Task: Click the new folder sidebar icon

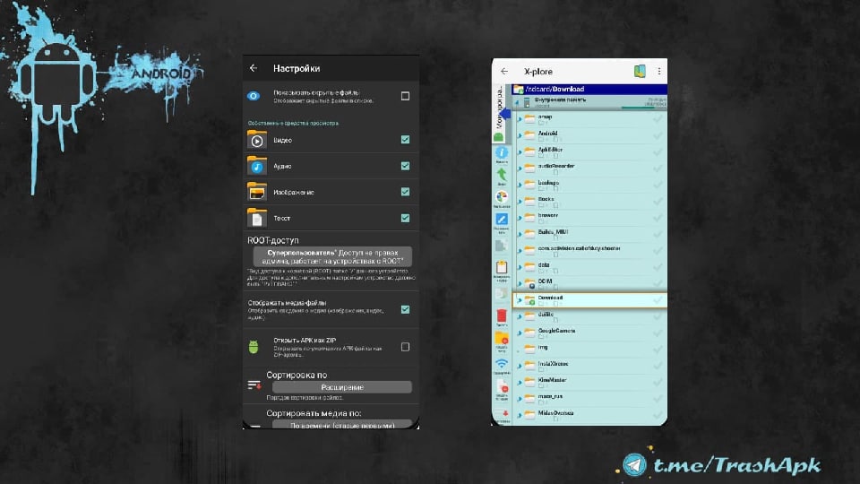Action: 502,339
